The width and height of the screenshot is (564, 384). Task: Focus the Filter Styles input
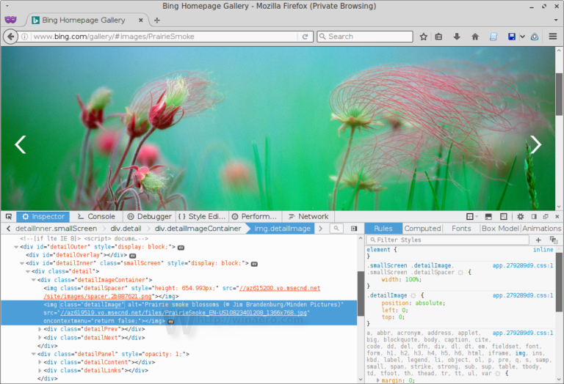click(x=448, y=240)
